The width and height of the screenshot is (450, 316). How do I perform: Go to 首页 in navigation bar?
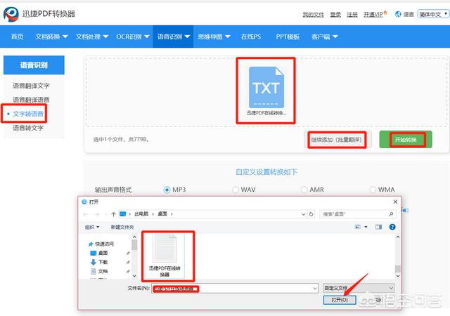(x=17, y=37)
